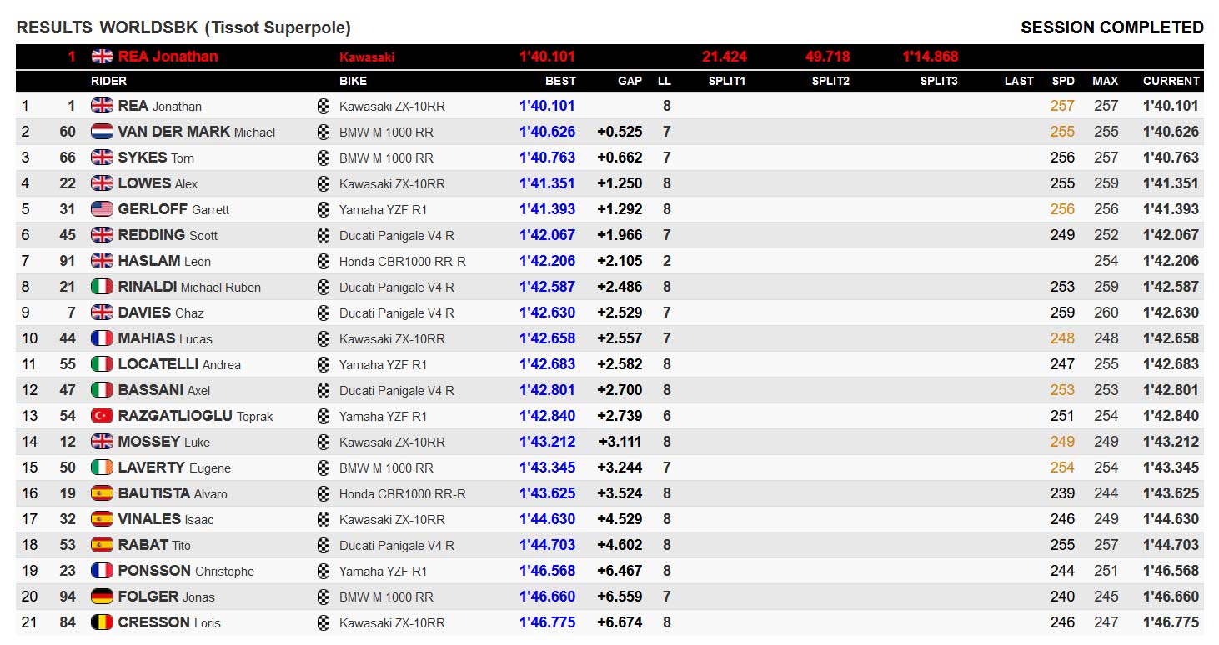This screenshot has height=645, width=1219.
Task: Click the Spanish flag beside Bautista Alvaro
Action: pos(102,493)
